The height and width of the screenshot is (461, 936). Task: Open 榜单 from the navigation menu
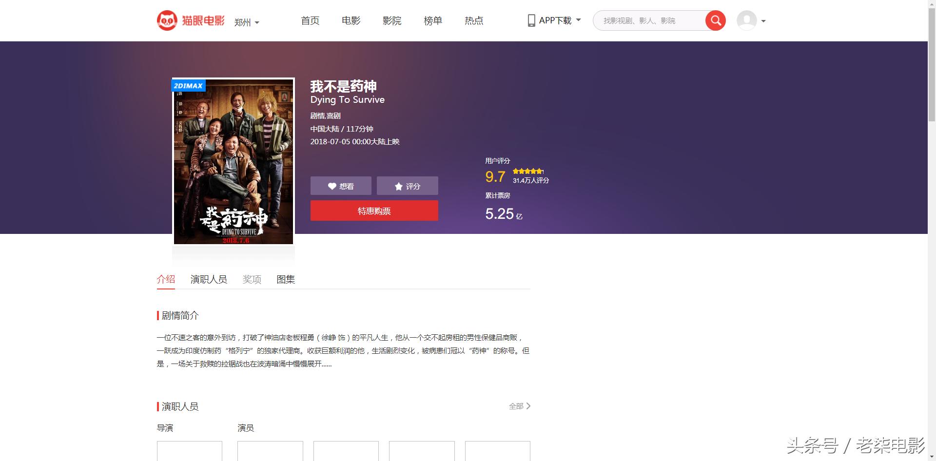point(432,20)
